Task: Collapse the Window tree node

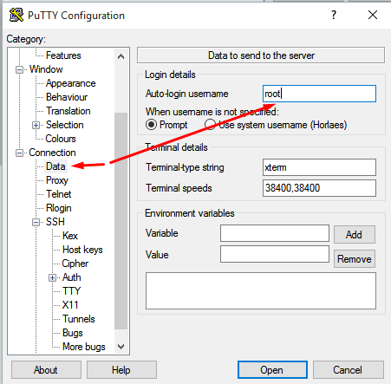Action: point(19,69)
